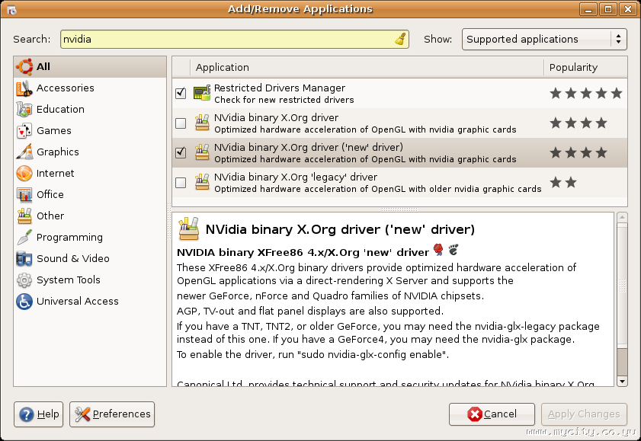Open the Universal Access category

tap(90, 301)
